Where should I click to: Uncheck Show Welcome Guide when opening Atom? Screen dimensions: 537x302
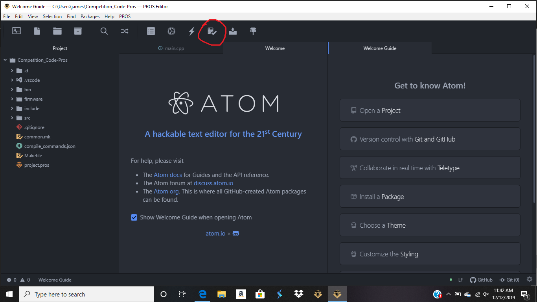tap(134, 217)
